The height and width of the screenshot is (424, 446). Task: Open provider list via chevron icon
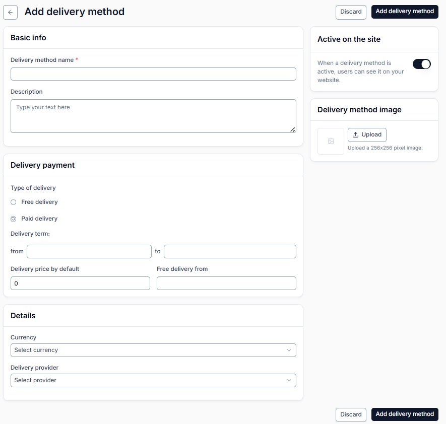pyautogui.click(x=289, y=380)
